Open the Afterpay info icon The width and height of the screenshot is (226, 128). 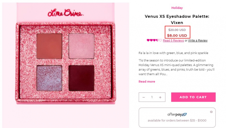[x=211, y=112]
